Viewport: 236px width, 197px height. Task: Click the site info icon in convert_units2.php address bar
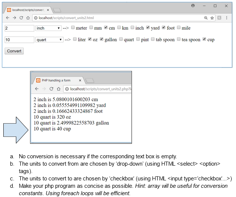(67, 89)
